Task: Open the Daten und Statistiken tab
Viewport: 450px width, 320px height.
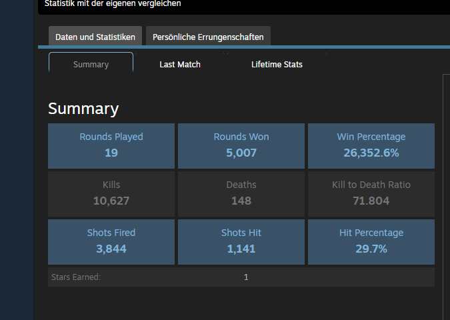Action: [x=95, y=37]
